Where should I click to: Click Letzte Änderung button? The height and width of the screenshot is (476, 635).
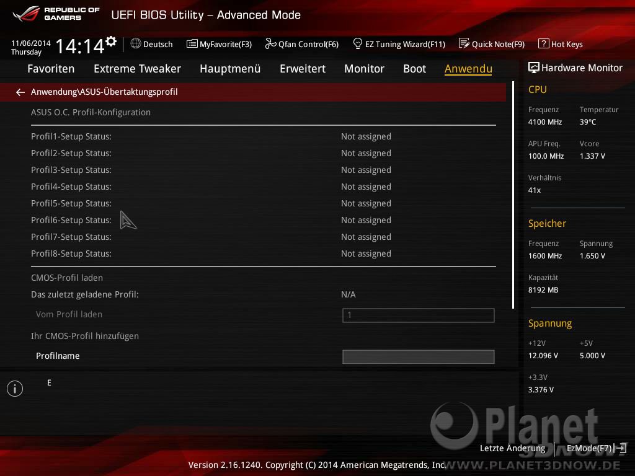click(x=512, y=448)
